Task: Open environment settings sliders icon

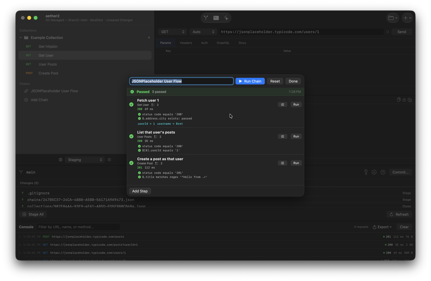Action: pyautogui.click(x=109, y=160)
